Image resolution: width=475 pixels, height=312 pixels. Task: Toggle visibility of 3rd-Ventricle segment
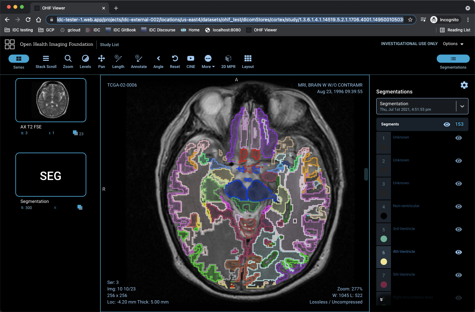pyautogui.click(x=459, y=229)
